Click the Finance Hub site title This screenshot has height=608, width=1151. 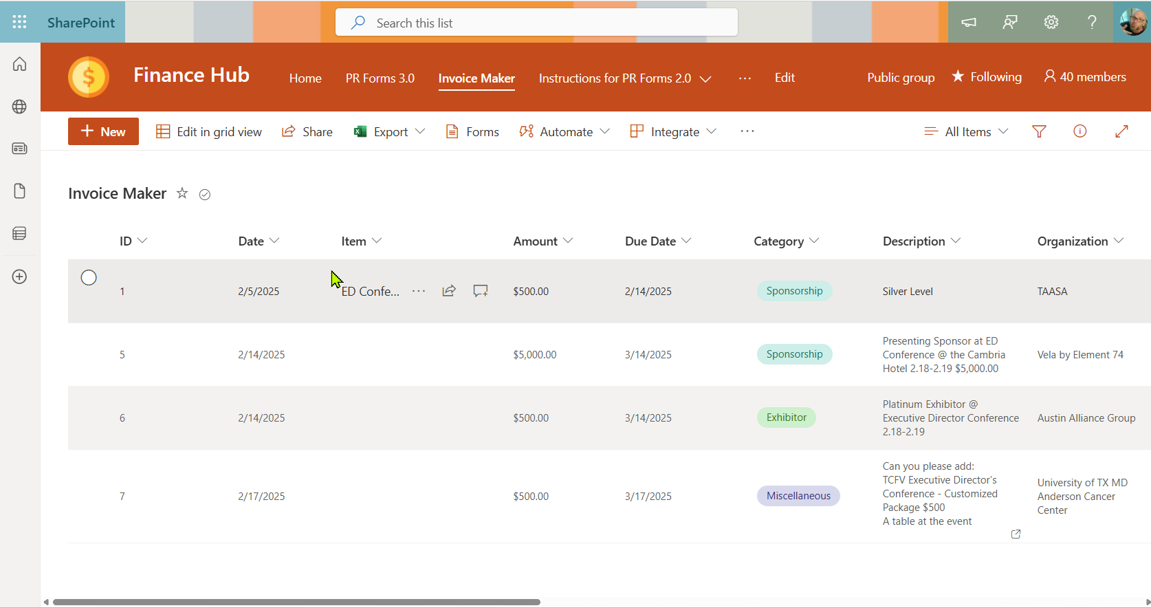pyautogui.click(x=191, y=75)
